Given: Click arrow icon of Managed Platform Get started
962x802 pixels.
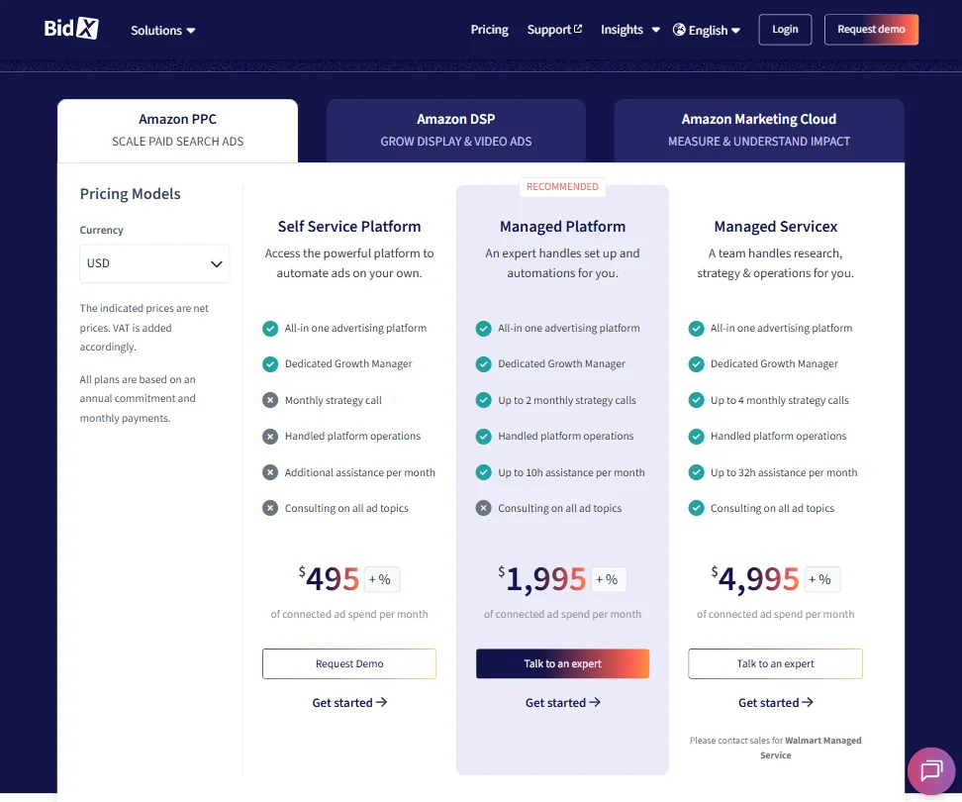Looking at the screenshot, I should click(595, 702).
